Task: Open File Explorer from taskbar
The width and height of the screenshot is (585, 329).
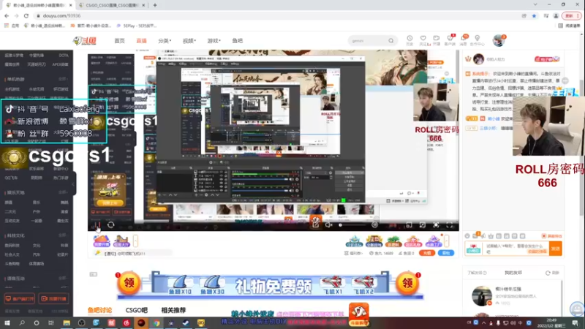Action: pos(67,322)
